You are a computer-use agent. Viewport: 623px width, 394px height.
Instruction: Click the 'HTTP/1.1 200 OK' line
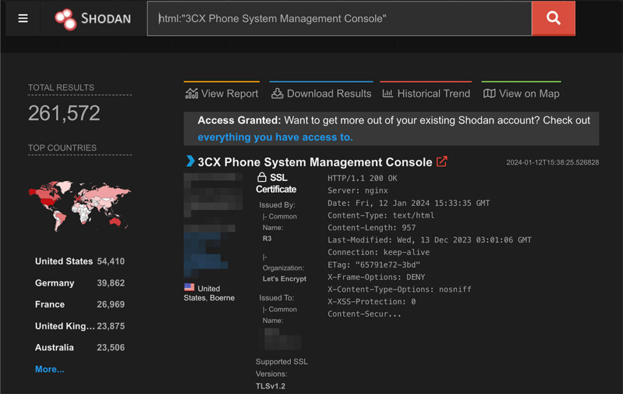pos(363,178)
